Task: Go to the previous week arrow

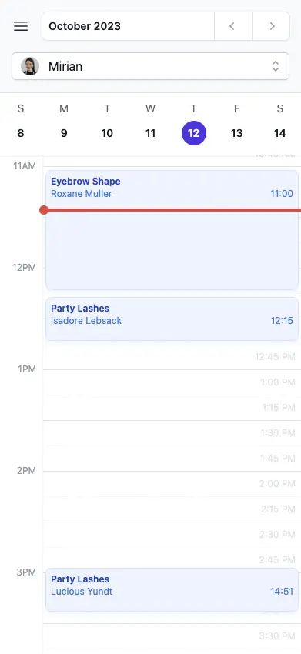Action: 233,26
